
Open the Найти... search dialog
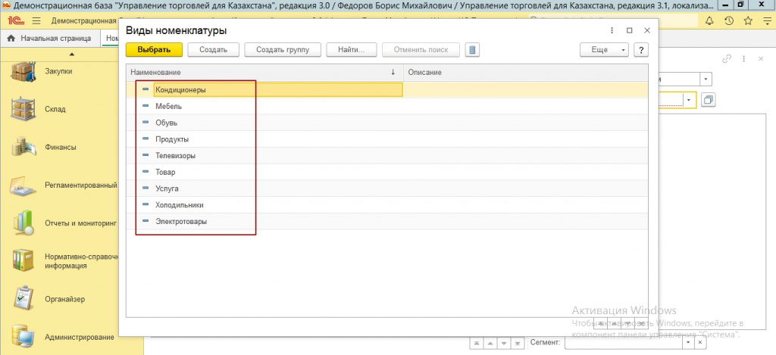(x=352, y=50)
